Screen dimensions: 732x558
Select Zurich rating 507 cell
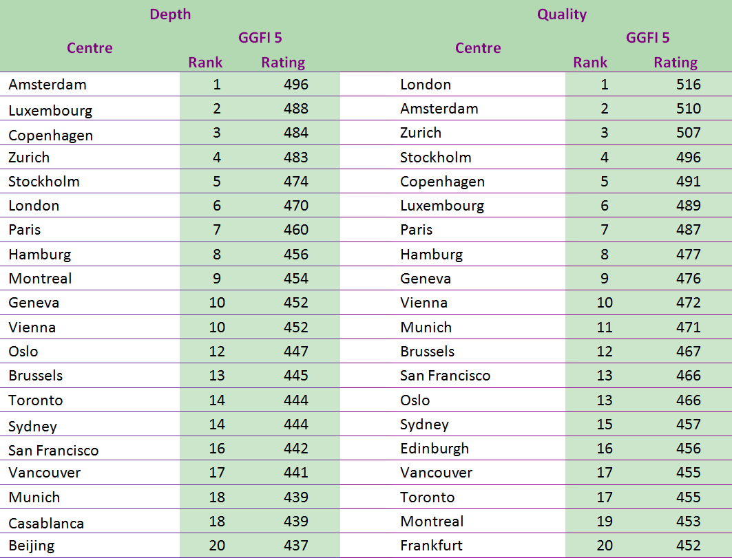coord(688,133)
